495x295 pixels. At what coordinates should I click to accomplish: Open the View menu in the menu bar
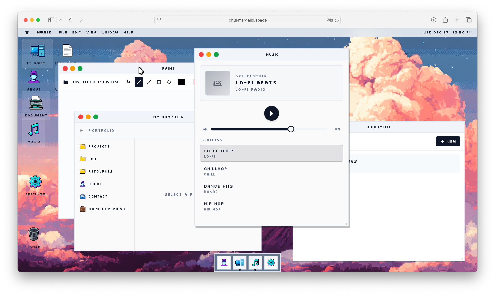[91, 32]
